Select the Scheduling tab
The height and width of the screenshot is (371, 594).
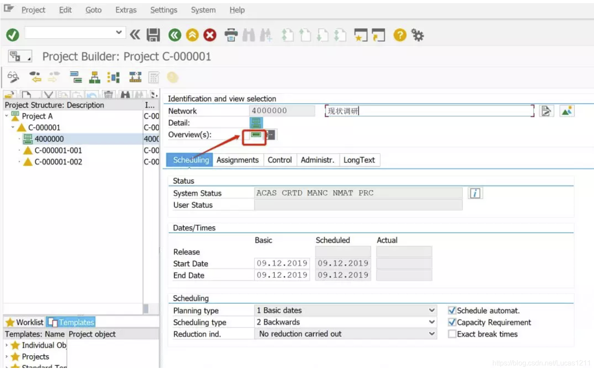tap(191, 160)
